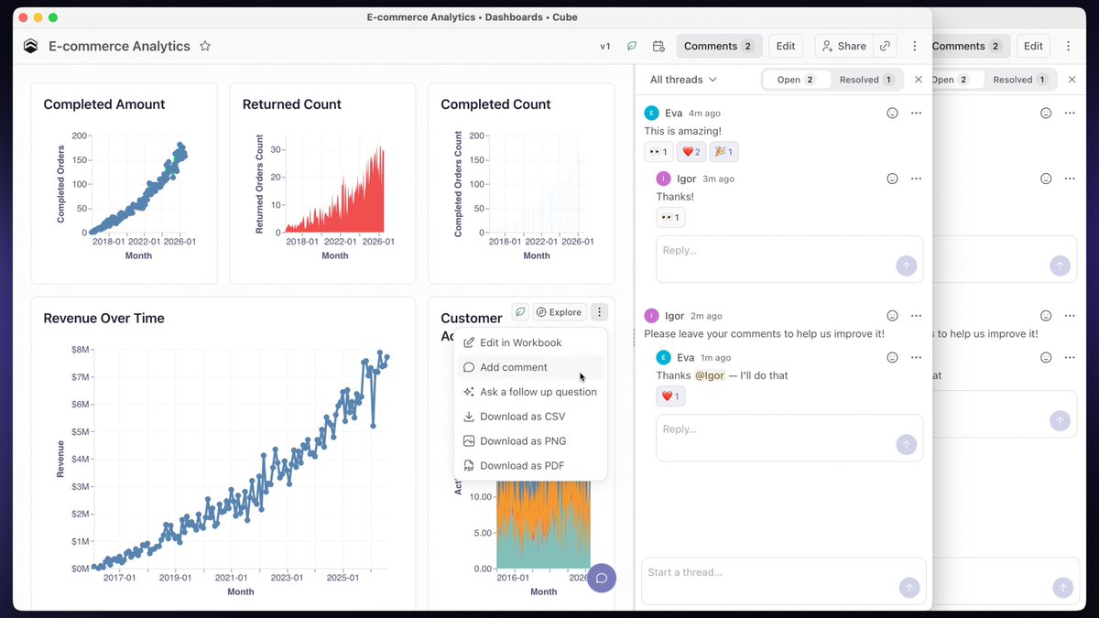Click Eva's avatar in the first thread
Screen dimensions: 1099x618
[x=651, y=113]
